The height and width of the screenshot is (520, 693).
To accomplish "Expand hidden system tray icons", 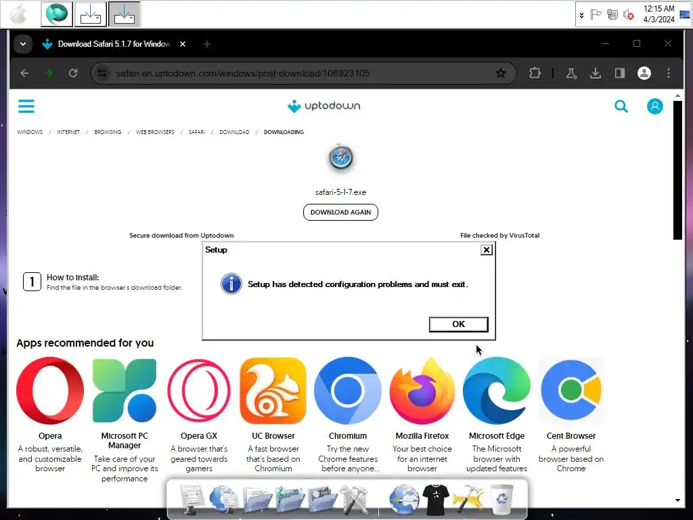I will [x=581, y=15].
